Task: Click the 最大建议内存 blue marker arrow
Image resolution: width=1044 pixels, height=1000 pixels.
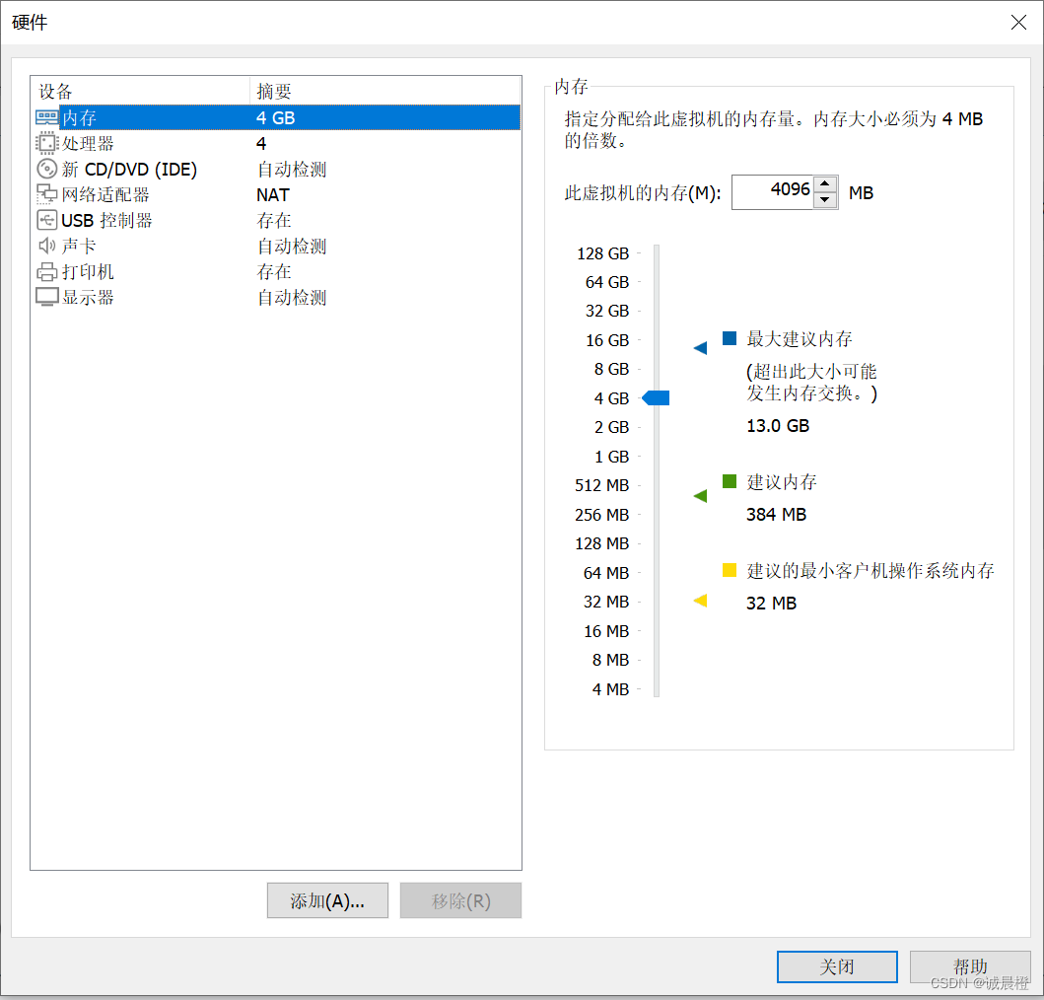Action: click(x=700, y=346)
